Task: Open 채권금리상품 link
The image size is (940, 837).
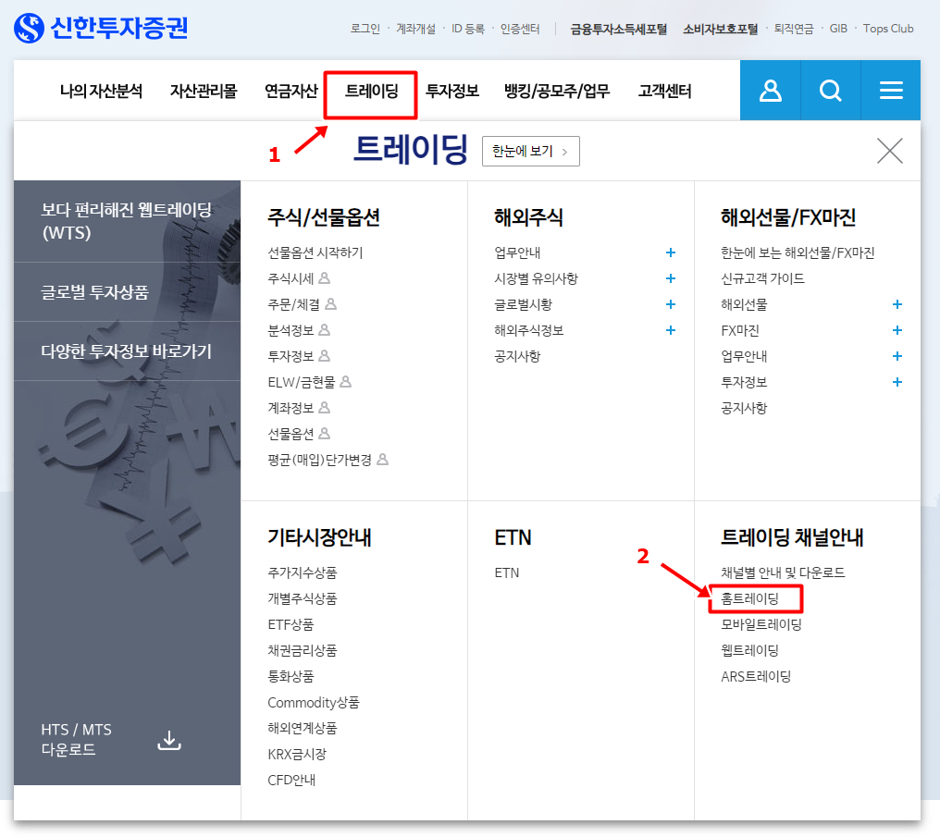Action: (303, 651)
